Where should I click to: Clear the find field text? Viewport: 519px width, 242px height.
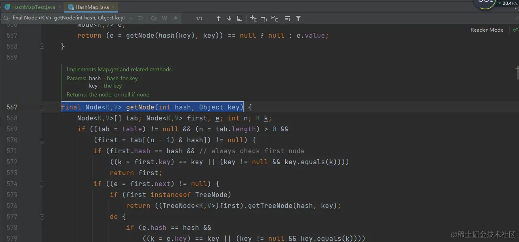[131, 18]
